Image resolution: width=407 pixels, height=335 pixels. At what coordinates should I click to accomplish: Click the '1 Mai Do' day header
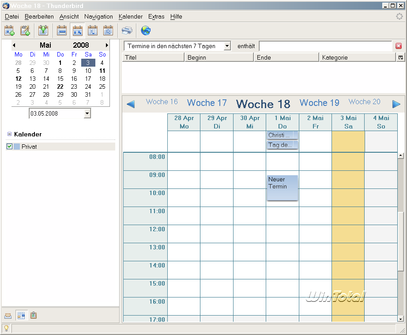pyautogui.click(x=283, y=122)
